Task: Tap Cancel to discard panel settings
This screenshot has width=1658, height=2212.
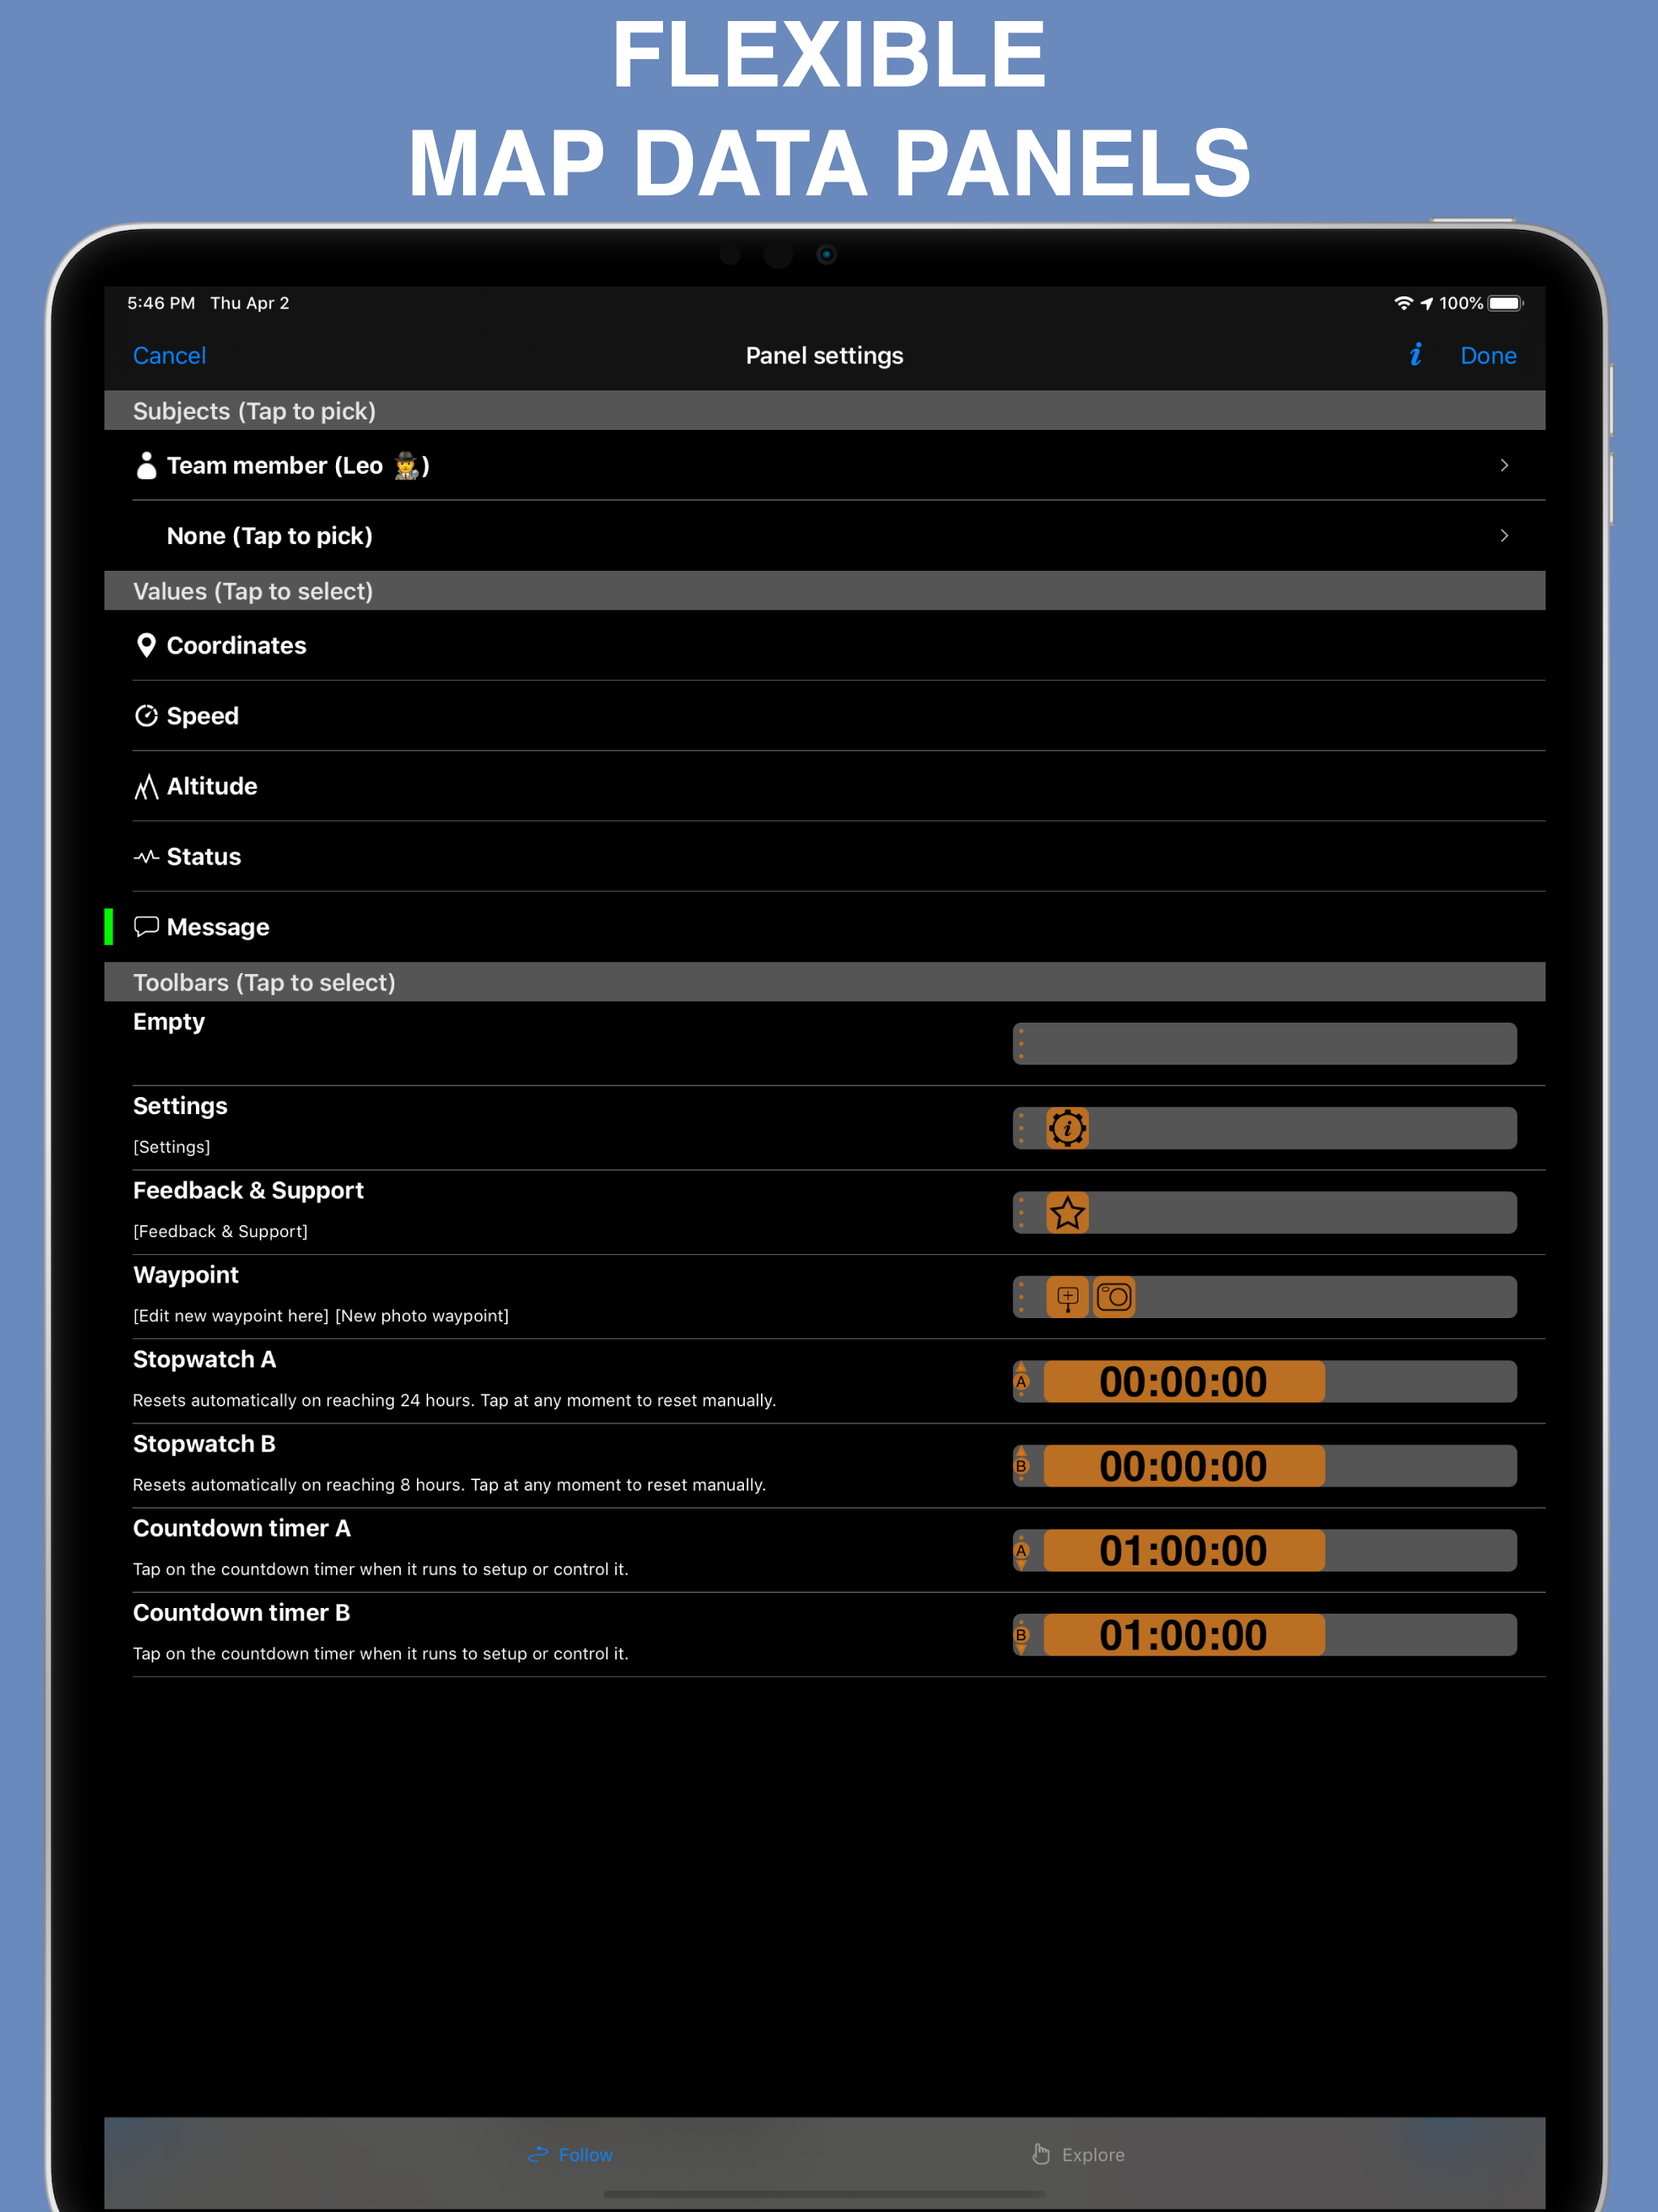Action: (x=169, y=356)
